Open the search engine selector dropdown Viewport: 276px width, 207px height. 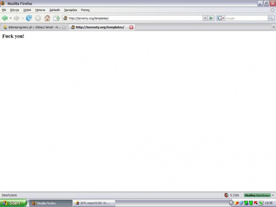pyautogui.click(x=220, y=18)
